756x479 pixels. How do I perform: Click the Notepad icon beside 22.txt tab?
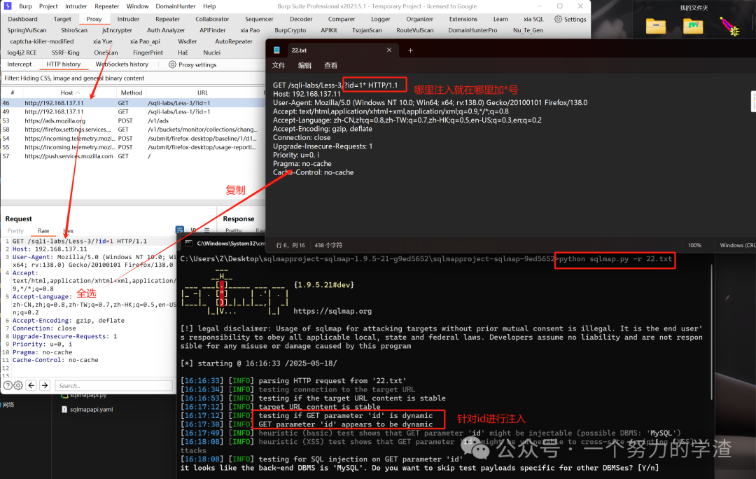tap(276, 50)
